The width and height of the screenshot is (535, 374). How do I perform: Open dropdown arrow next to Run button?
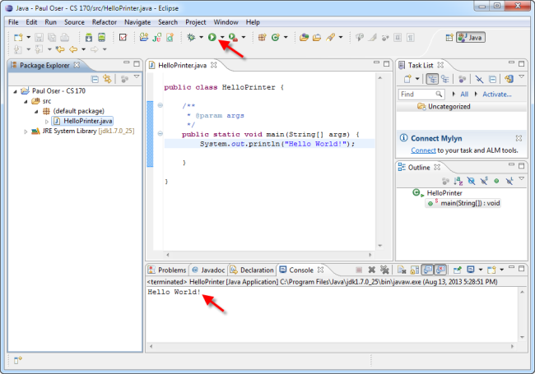pos(222,38)
